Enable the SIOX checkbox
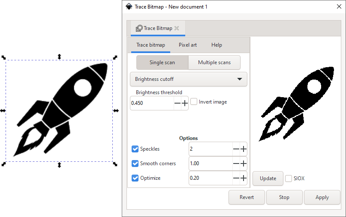This screenshot has width=346, height=217. coord(289,178)
